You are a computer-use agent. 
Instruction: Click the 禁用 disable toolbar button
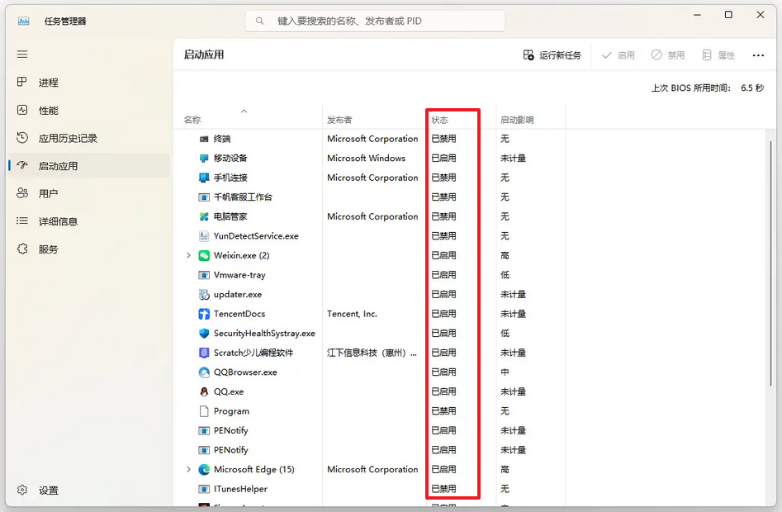pos(668,55)
